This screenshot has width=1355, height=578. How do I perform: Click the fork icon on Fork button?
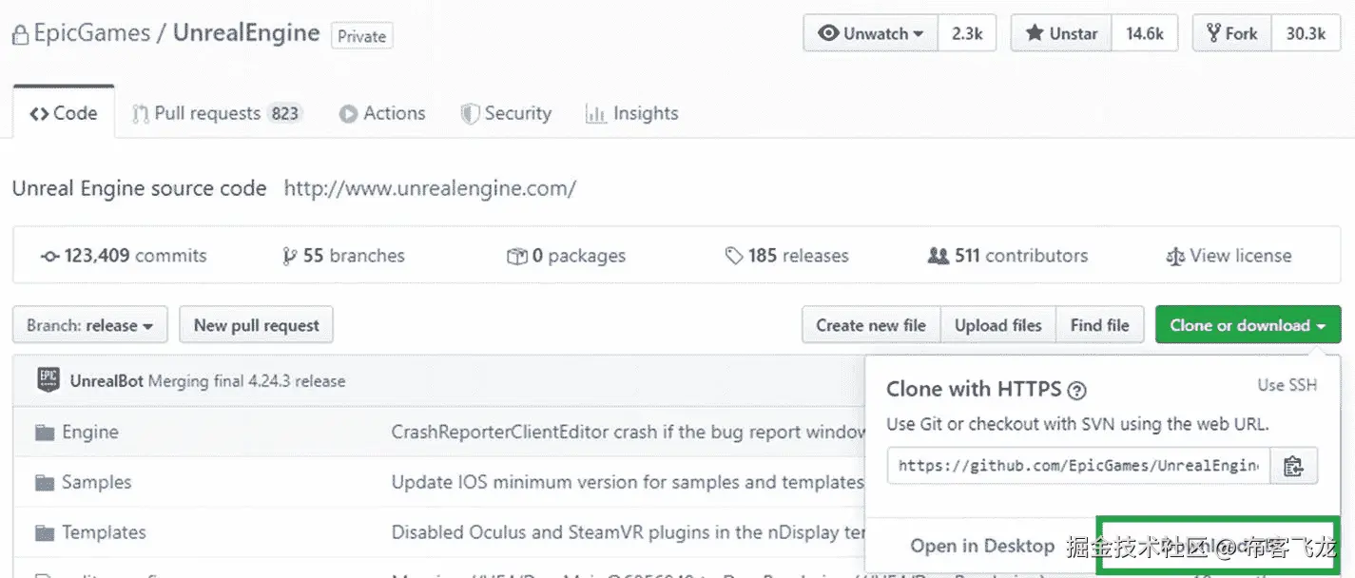tap(1213, 33)
